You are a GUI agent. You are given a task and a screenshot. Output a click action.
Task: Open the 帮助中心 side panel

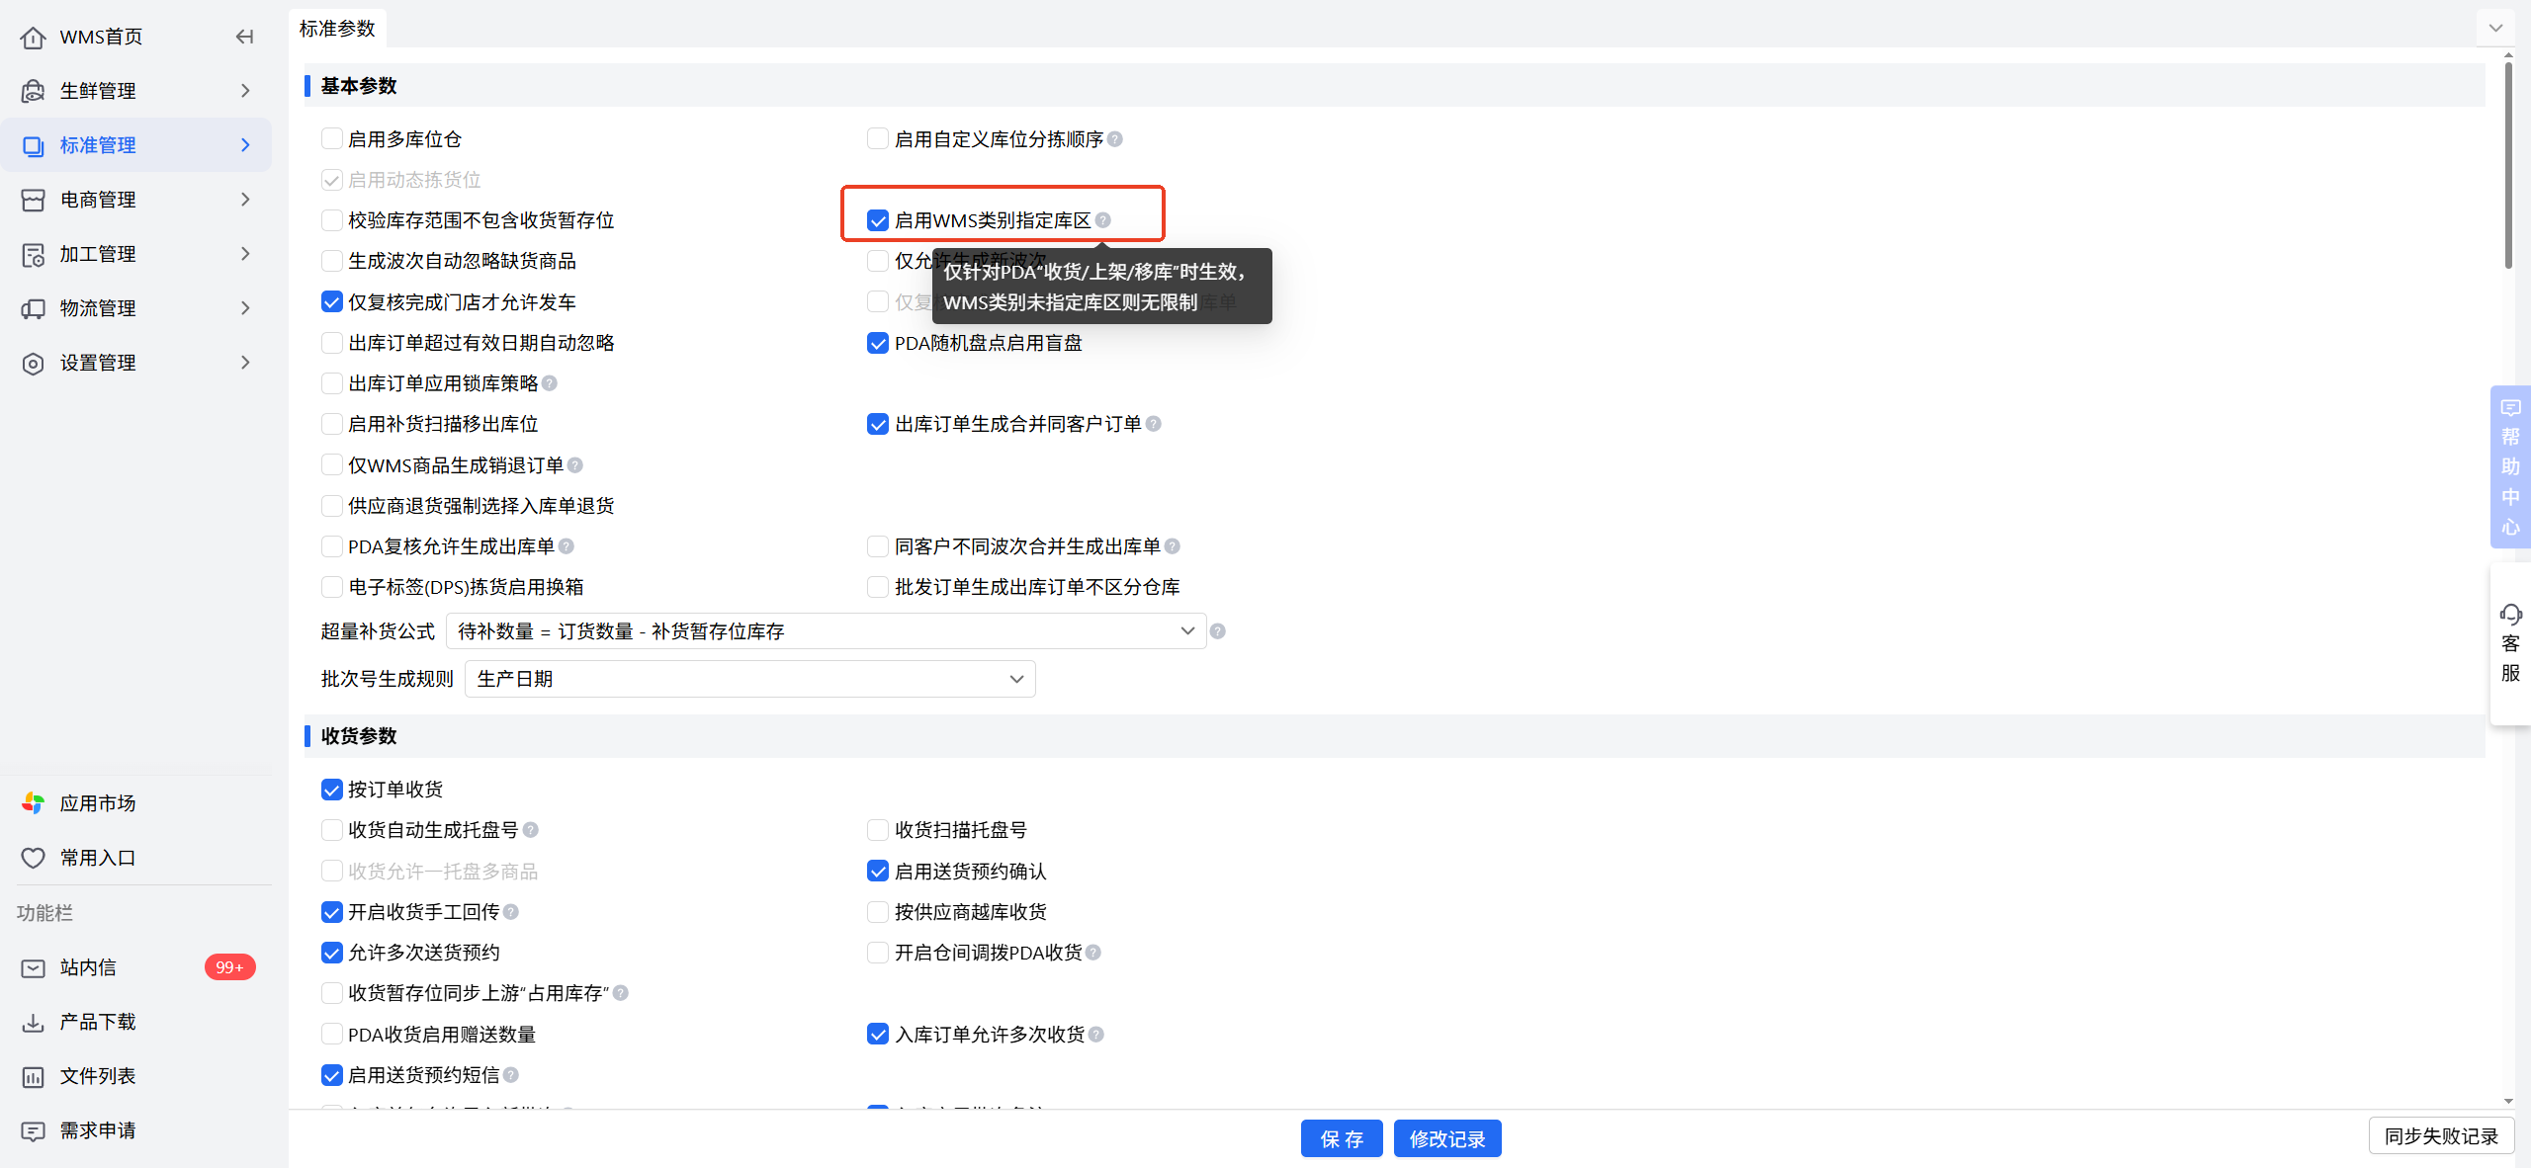point(2510,466)
